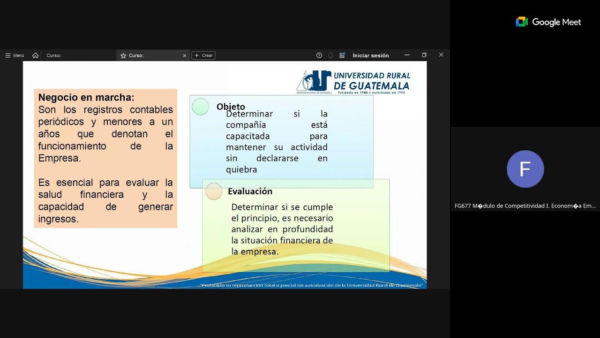This screenshot has width=600, height=338.
Task: Click the star icon on the active tab
Action: [123, 55]
